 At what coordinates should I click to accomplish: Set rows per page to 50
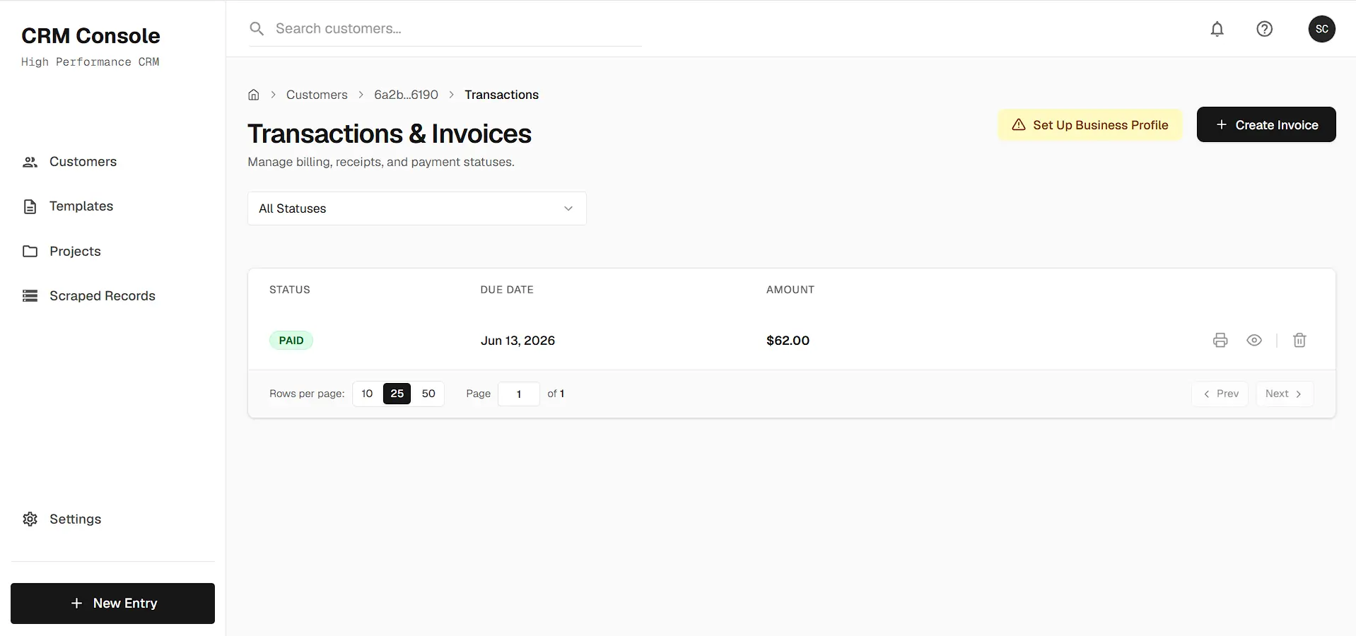pyautogui.click(x=428, y=394)
